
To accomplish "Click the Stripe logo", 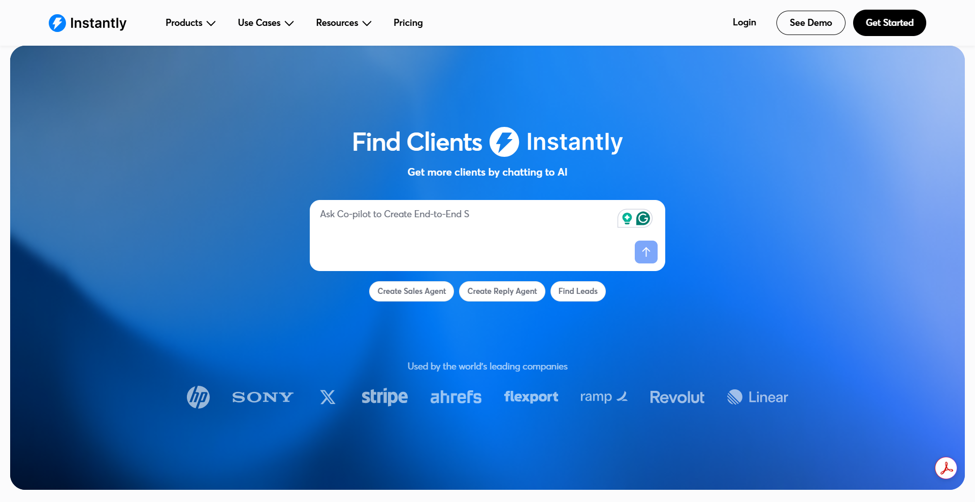I will tap(384, 397).
